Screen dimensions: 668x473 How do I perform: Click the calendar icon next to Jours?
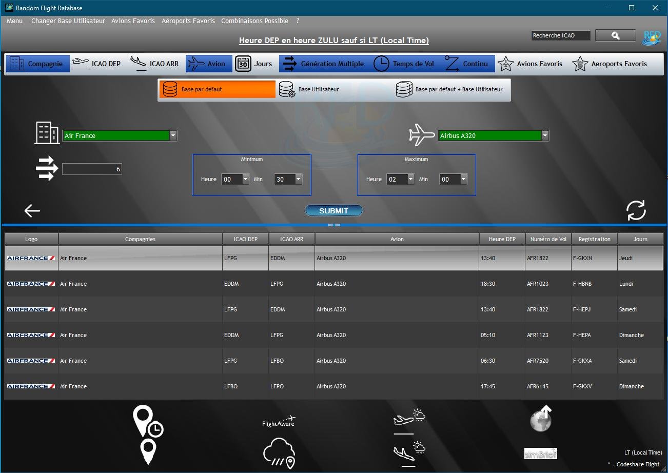click(x=243, y=64)
